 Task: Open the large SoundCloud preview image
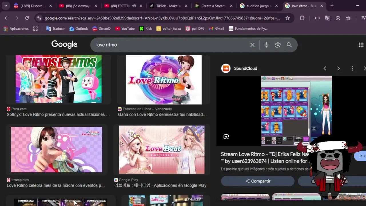point(296,111)
